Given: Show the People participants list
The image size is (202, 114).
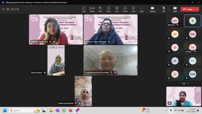Looking at the screenshot, I should (92, 9).
